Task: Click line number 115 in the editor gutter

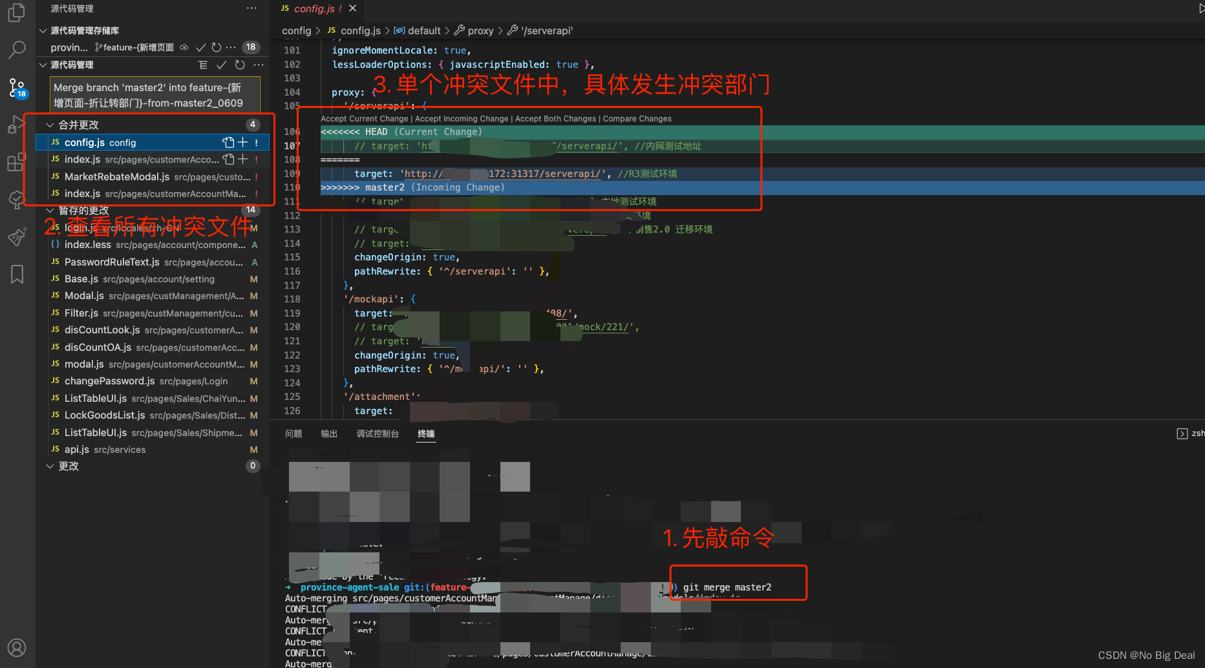Action: [x=292, y=257]
